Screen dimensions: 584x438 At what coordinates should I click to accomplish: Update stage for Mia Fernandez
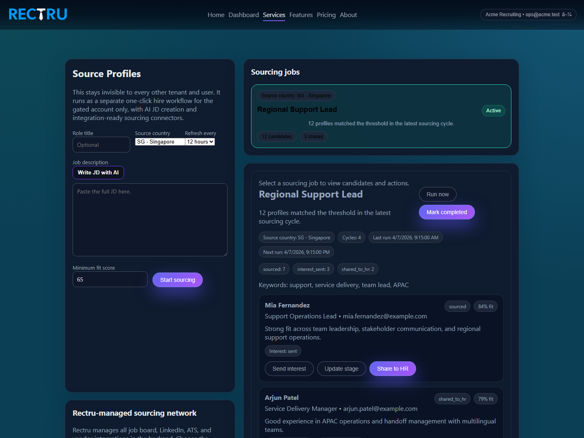(341, 368)
